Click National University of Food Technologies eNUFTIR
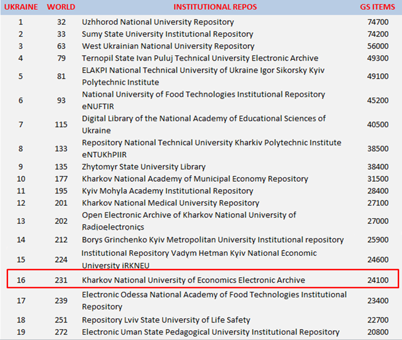Screen dimensions: 402x340 pyautogui.click(x=204, y=100)
